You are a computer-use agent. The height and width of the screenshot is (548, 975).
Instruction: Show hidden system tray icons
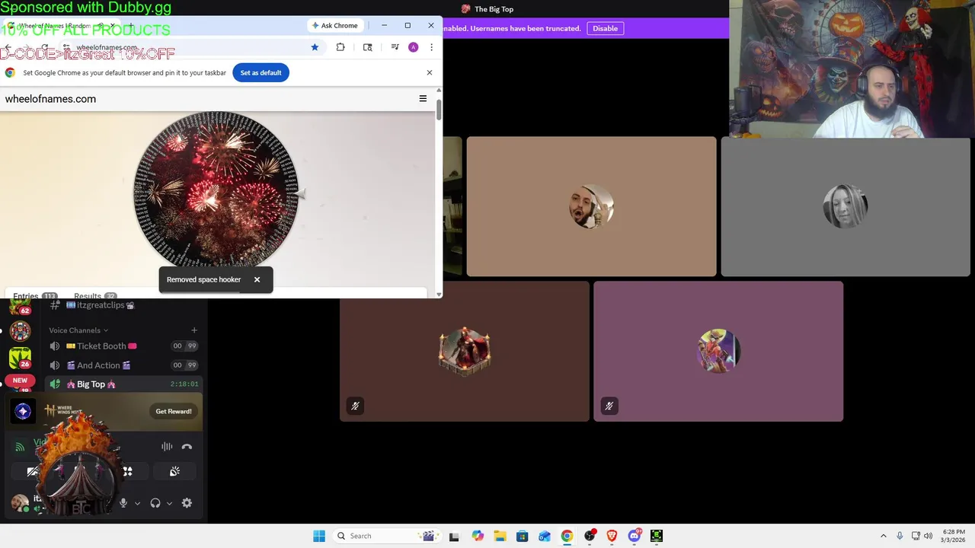tap(884, 536)
